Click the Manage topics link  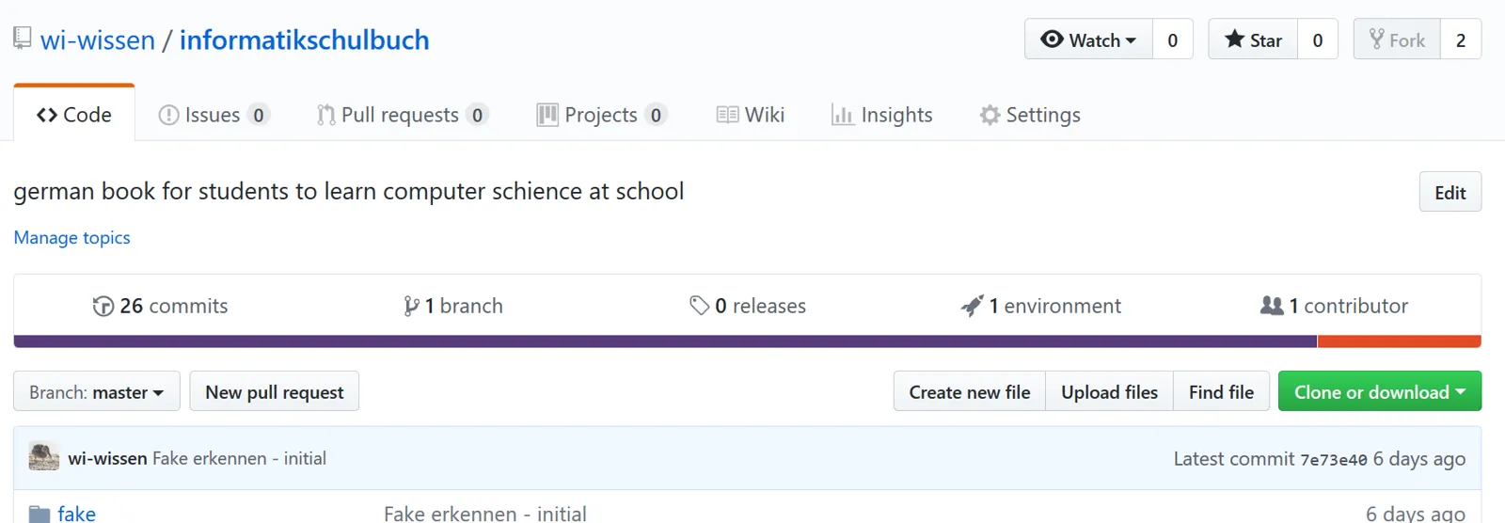(x=71, y=238)
